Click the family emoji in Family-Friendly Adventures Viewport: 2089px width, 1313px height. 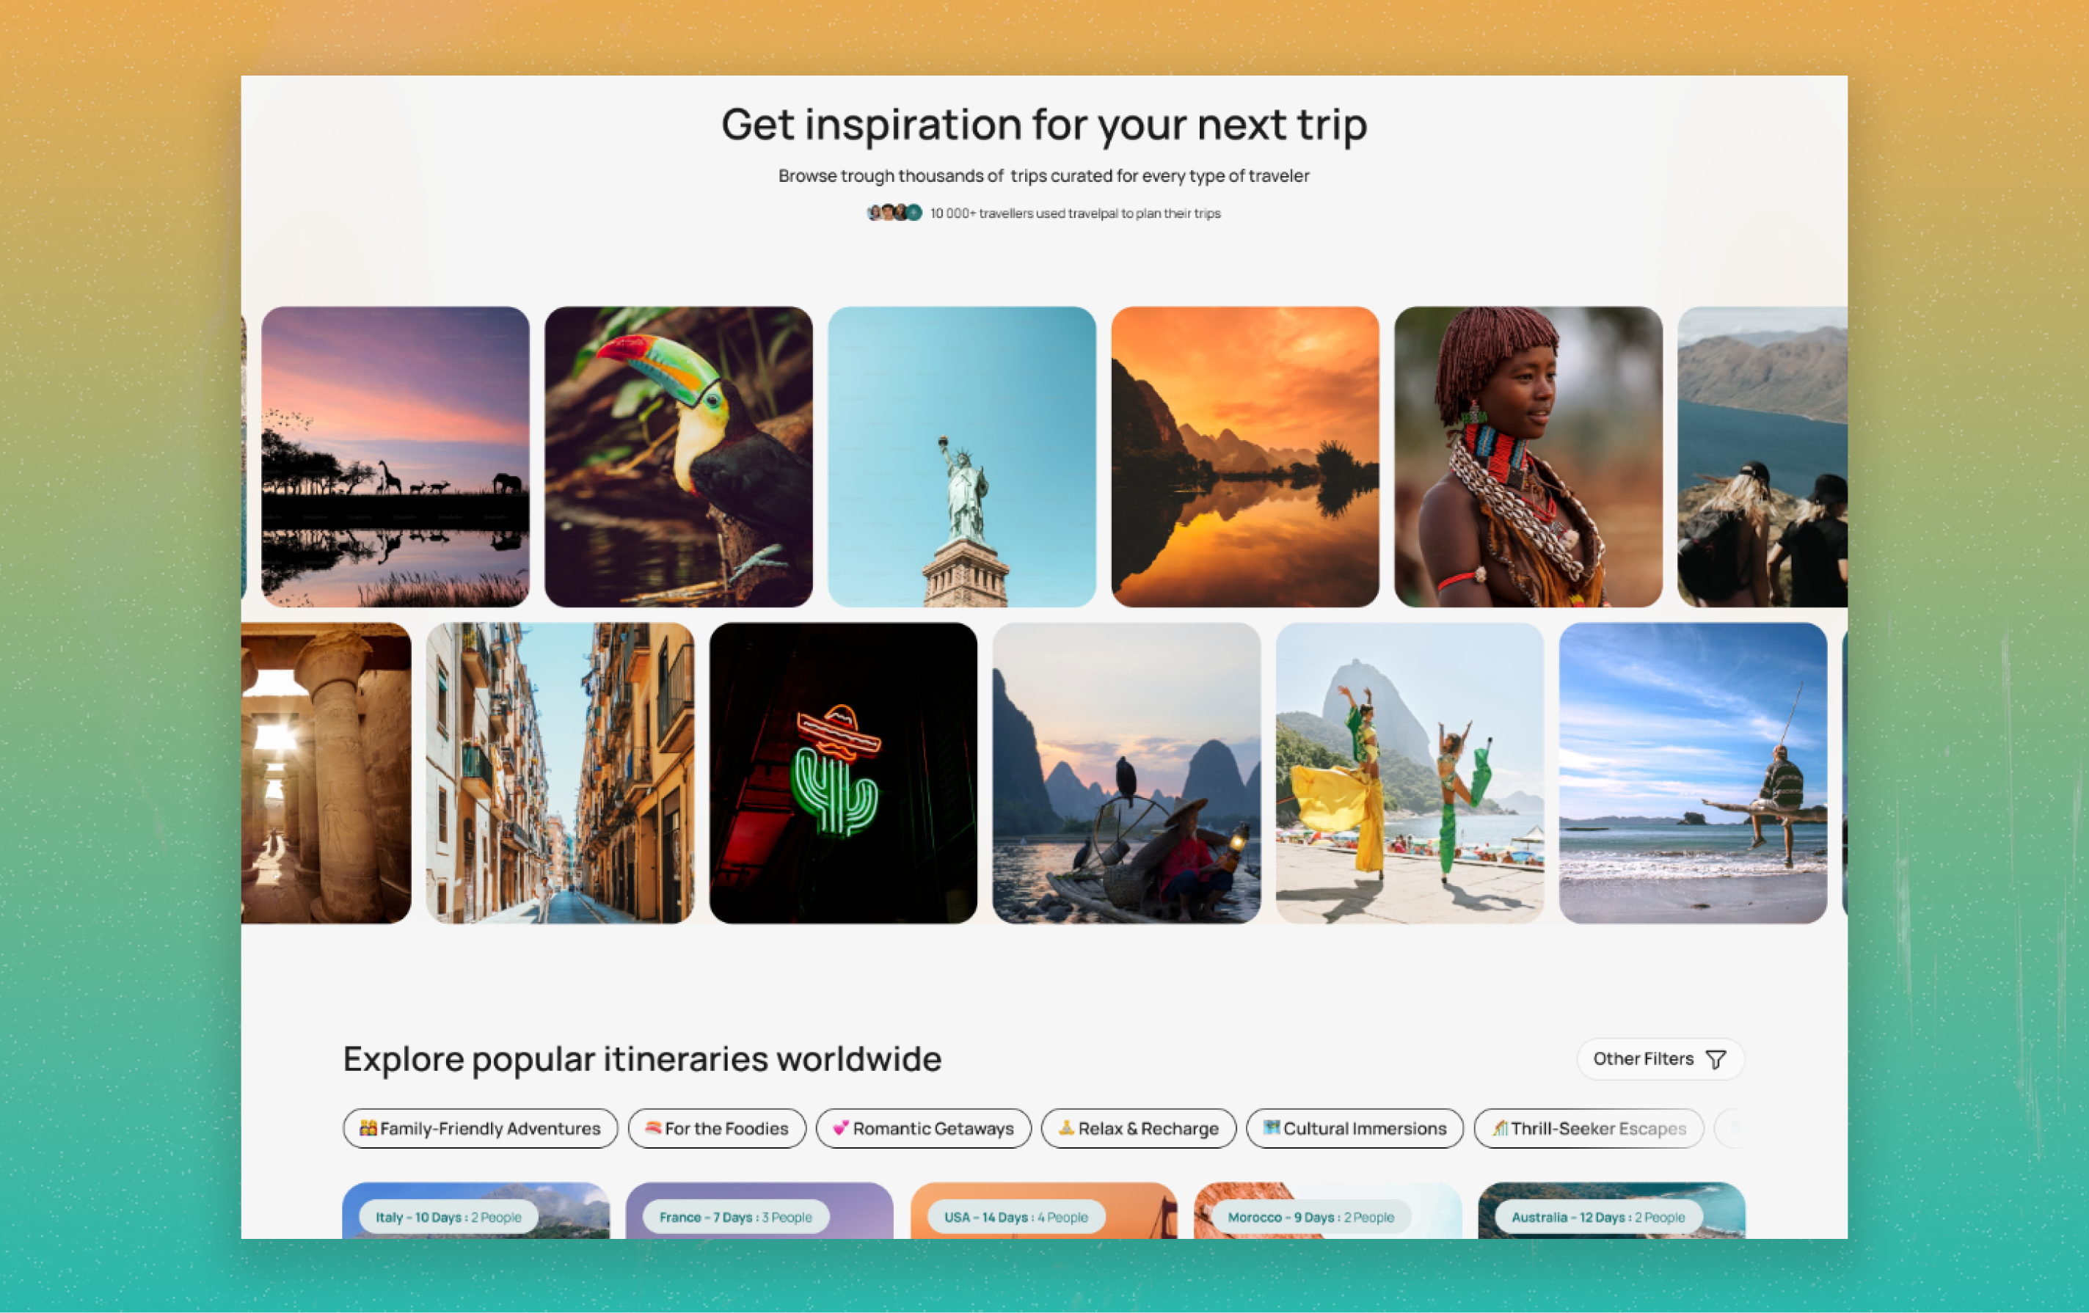(x=368, y=1127)
